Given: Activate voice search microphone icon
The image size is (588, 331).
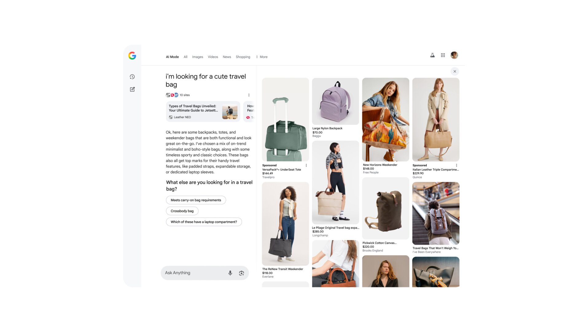Looking at the screenshot, I should 230,273.
